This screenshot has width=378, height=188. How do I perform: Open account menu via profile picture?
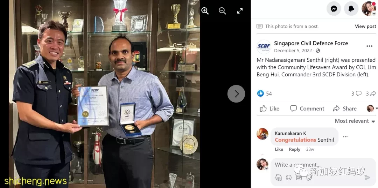369,9
